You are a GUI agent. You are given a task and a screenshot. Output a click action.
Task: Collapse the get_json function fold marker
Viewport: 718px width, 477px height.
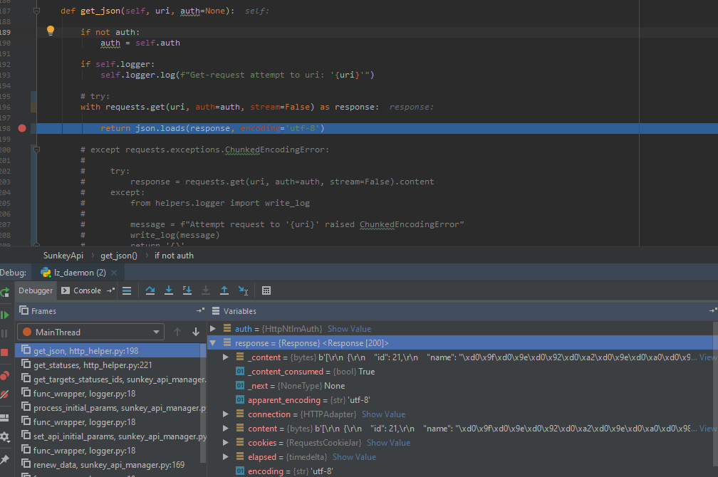36,11
